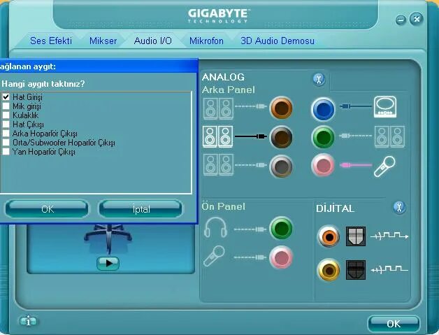439x335 pixels.
Task: Click the orange digital coaxial output jack
Action: (x=329, y=236)
